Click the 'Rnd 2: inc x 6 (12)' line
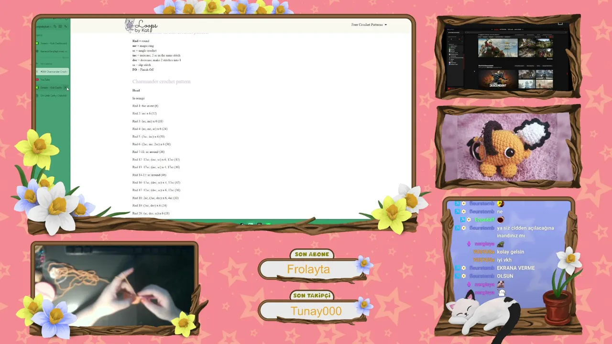Image resolution: width=612 pixels, height=344 pixels. (144, 114)
